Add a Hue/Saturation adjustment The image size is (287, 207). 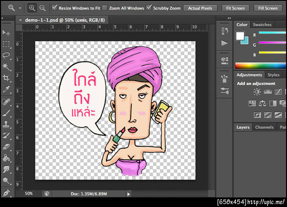tap(252, 103)
